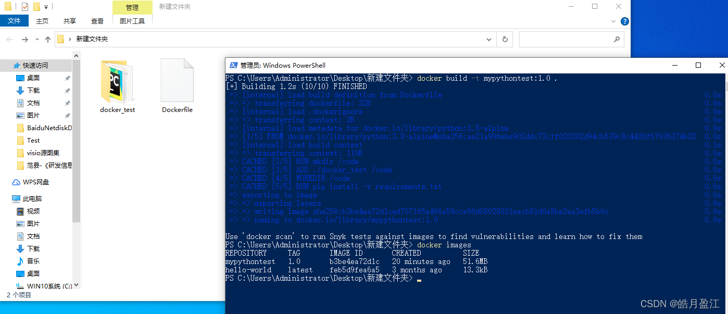
Task: Open recent locations dropdown arrow
Action: tap(37, 40)
